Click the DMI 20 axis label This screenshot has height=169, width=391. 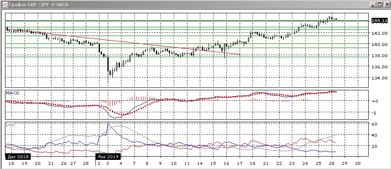(x=374, y=146)
